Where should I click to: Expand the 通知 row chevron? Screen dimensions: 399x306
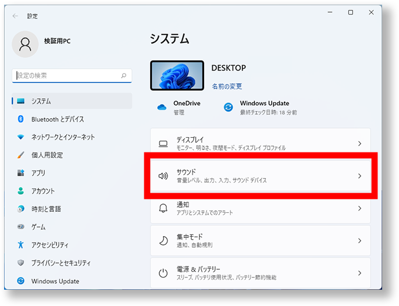point(359,208)
